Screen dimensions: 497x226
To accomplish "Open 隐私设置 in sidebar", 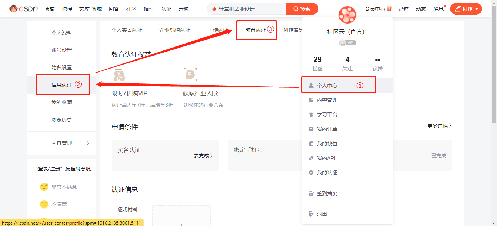I will coord(62,67).
